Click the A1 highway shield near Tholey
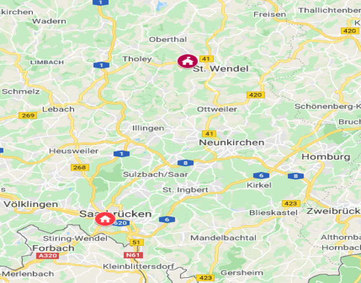The width and height of the screenshot is (361, 283). (x=101, y=66)
